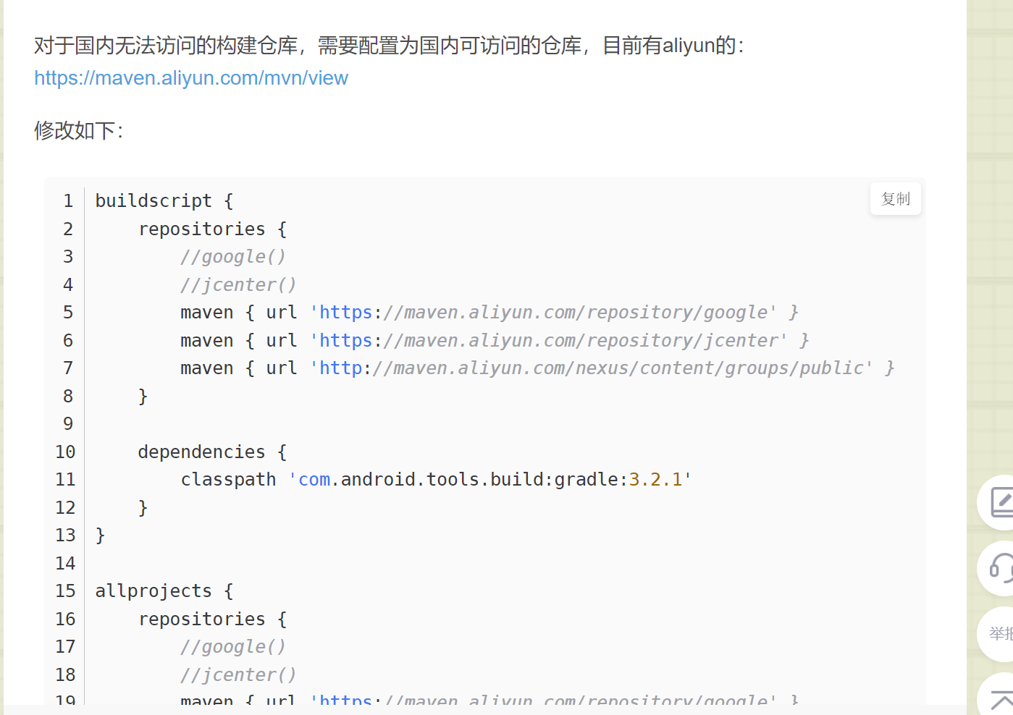Open the headset customer-service icon on the right
The image size is (1013, 715).
(1003, 569)
